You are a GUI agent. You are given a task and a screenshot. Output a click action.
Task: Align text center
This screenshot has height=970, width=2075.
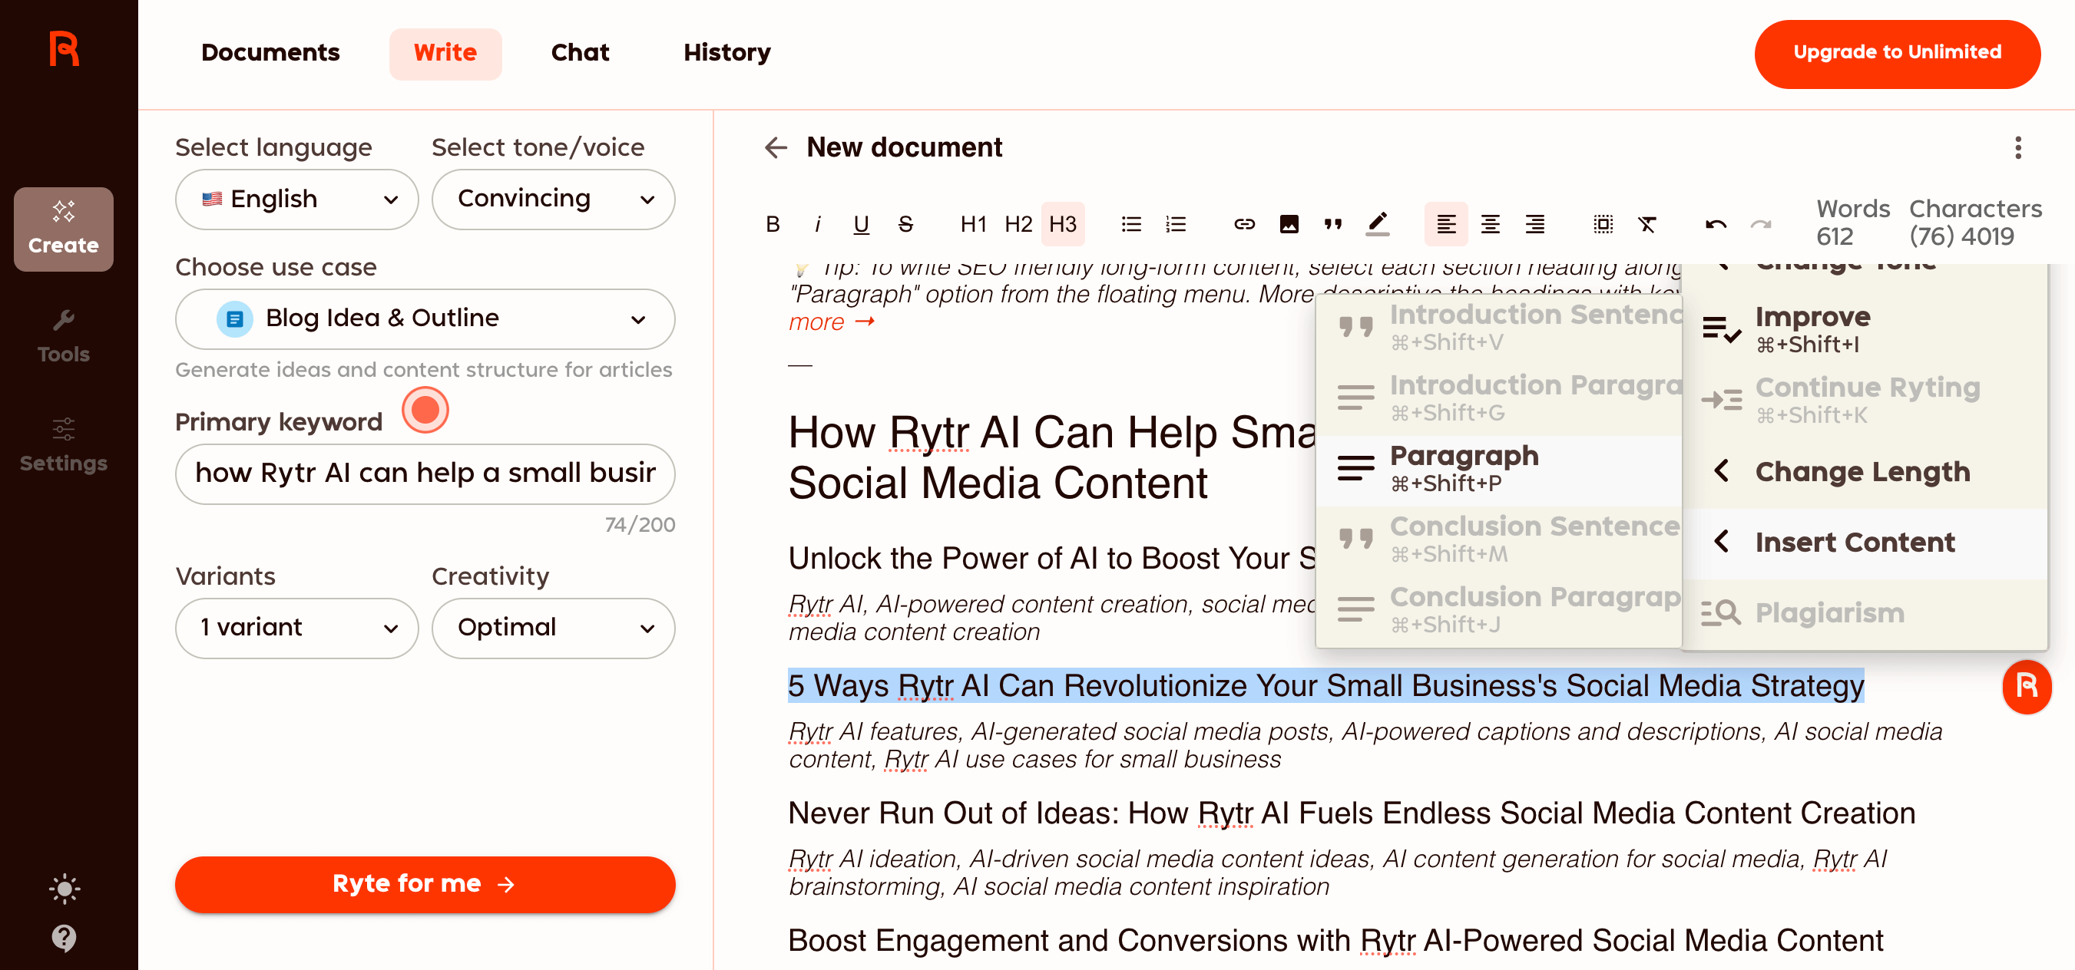coord(1490,225)
